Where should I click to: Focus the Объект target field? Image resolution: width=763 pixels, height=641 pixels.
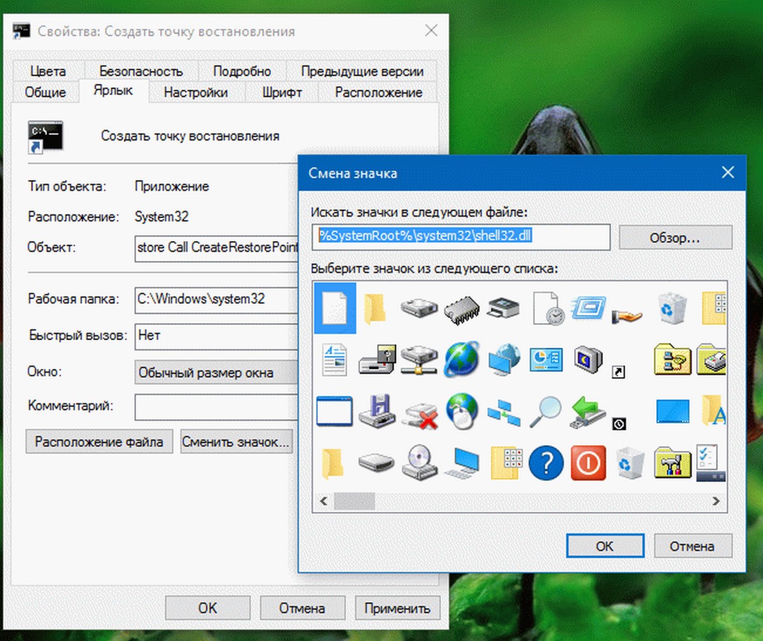(x=216, y=248)
